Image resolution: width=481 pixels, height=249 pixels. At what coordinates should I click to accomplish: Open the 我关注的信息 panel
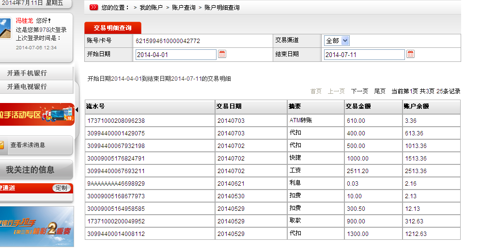coord(30,170)
